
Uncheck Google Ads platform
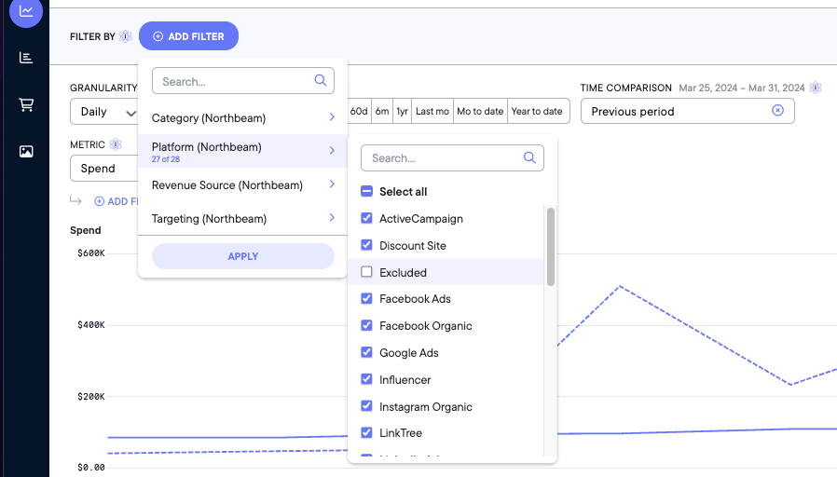(366, 352)
